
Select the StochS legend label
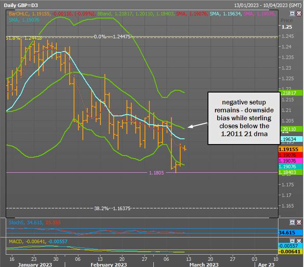click(x=16, y=222)
